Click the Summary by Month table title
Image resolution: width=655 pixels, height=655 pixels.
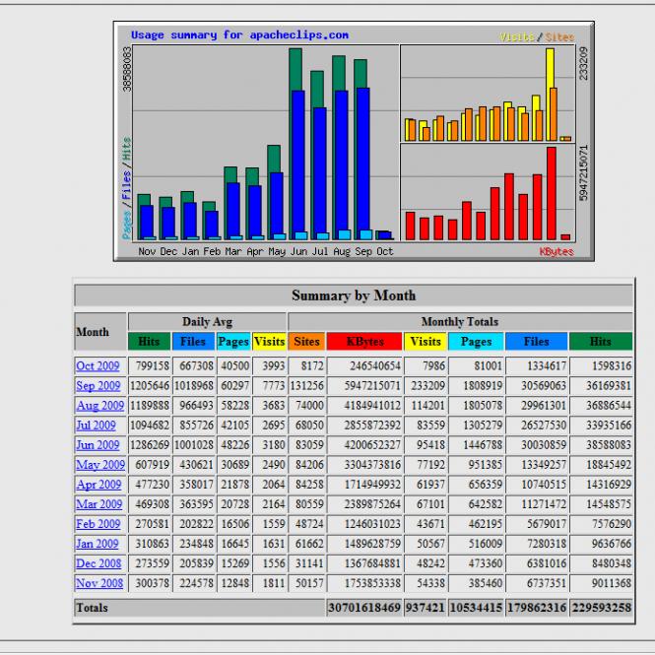point(354,295)
